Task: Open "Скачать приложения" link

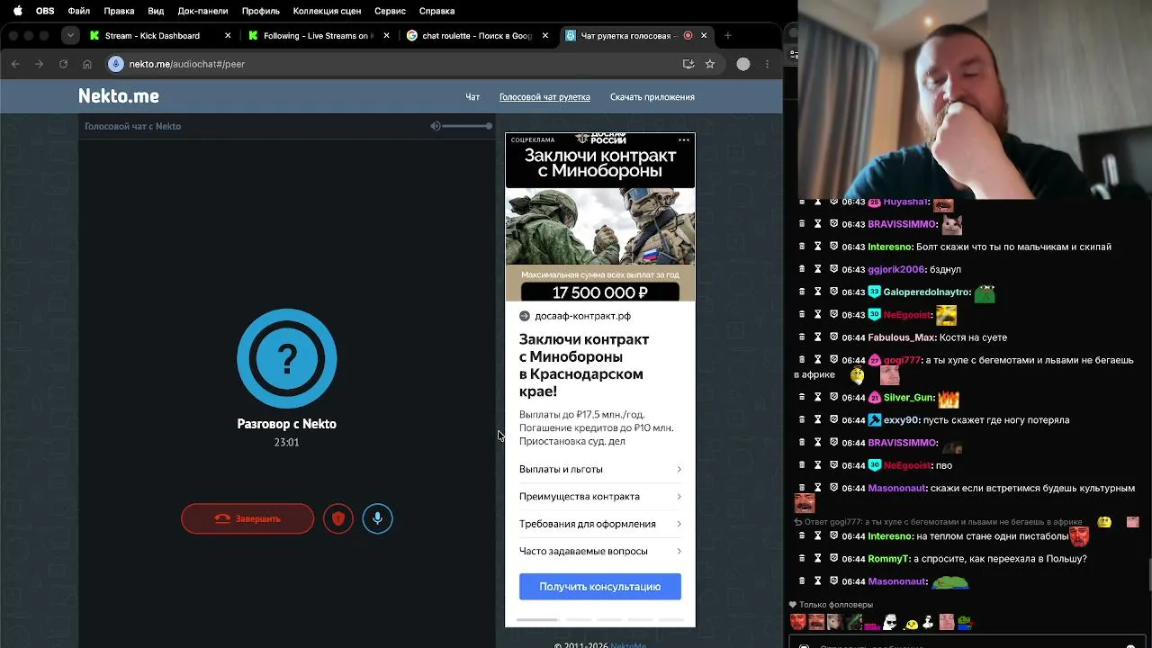Action: tap(652, 97)
